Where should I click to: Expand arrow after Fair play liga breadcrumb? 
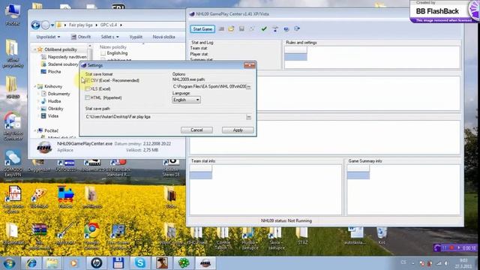[x=96, y=25]
